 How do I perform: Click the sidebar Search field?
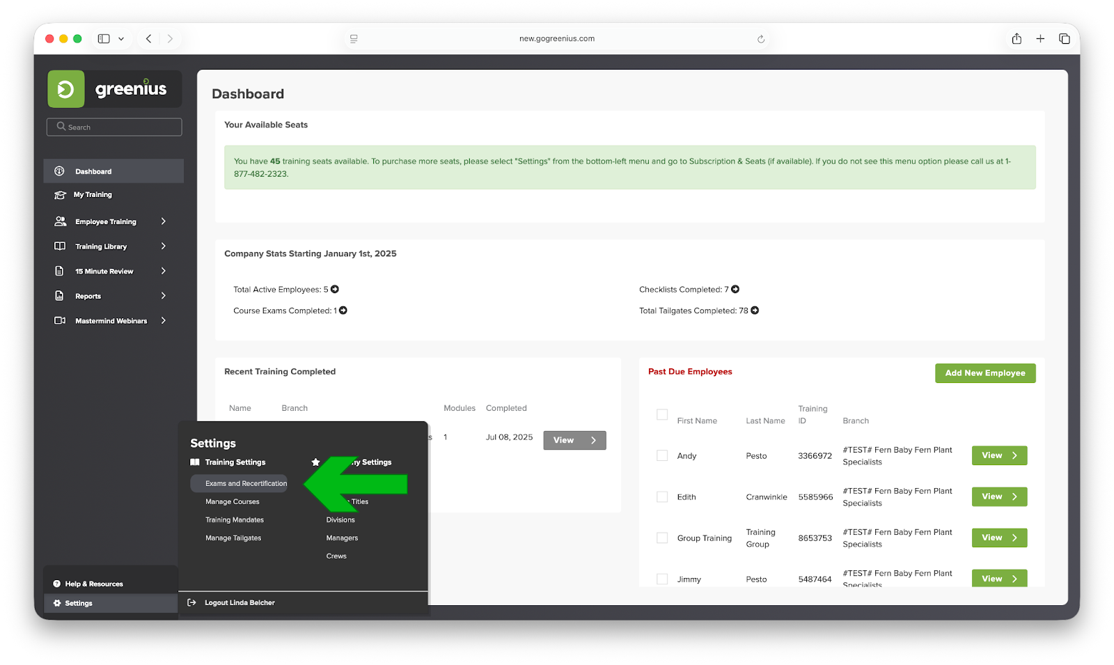[114, 127]
